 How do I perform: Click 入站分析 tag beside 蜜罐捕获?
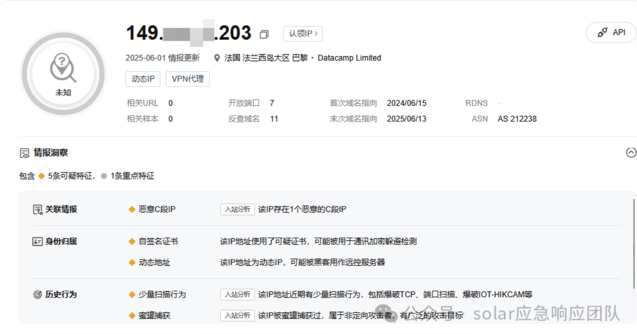coord(237,315)
